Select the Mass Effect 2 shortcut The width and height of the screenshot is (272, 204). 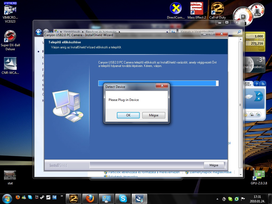click(197, 10)
